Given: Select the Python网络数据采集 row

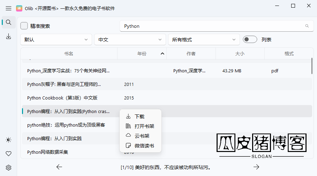Looking at the screenshot, I should [167, 152].
